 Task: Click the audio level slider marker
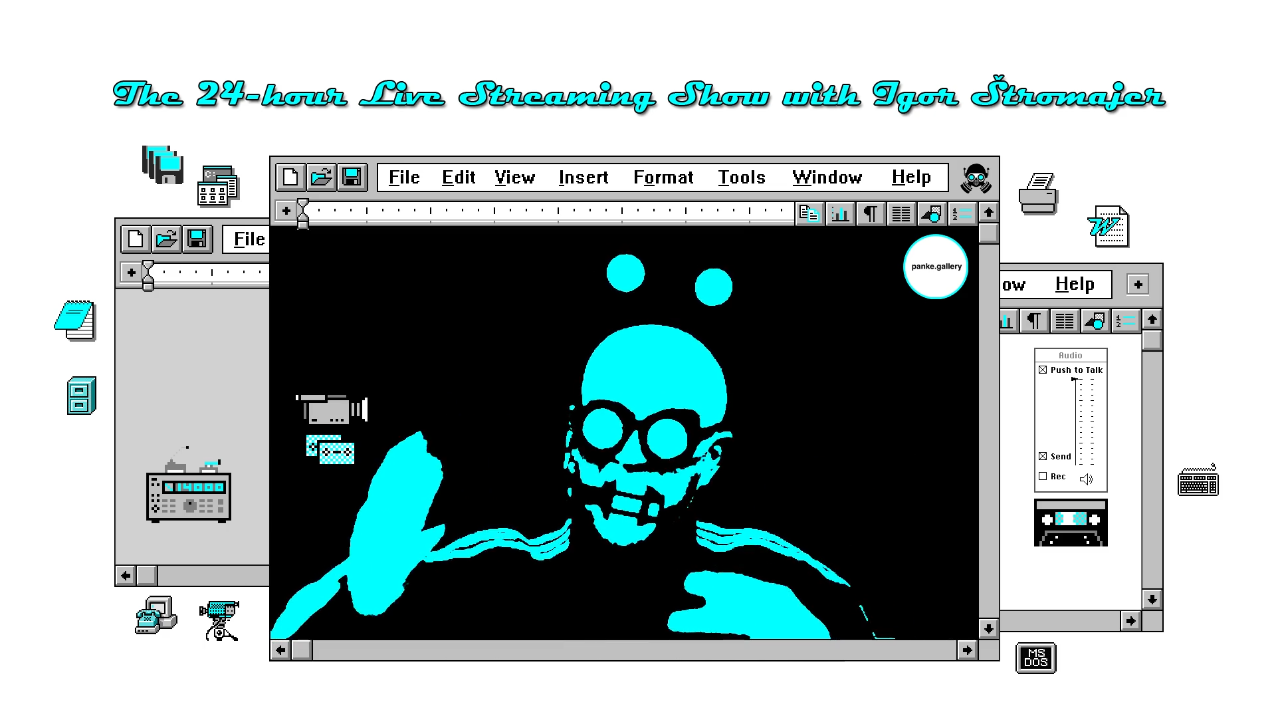(x=1075, y=379)
